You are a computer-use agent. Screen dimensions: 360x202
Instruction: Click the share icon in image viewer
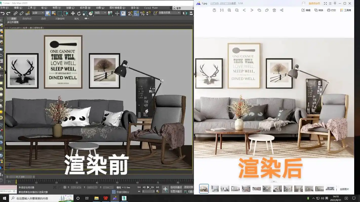tap(282, 10)
